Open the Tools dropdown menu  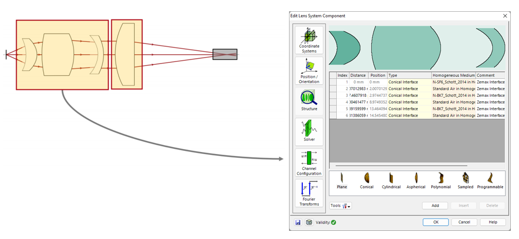coord(340,206)
